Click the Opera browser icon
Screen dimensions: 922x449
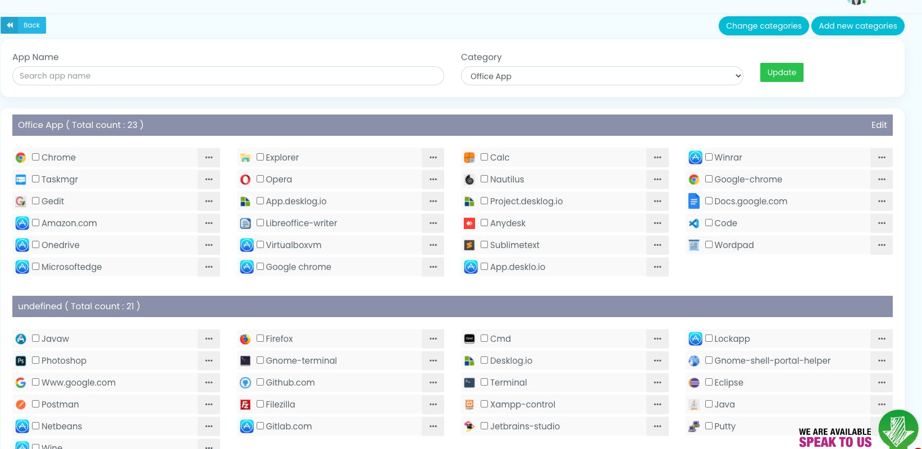click(x=245, y=180)
